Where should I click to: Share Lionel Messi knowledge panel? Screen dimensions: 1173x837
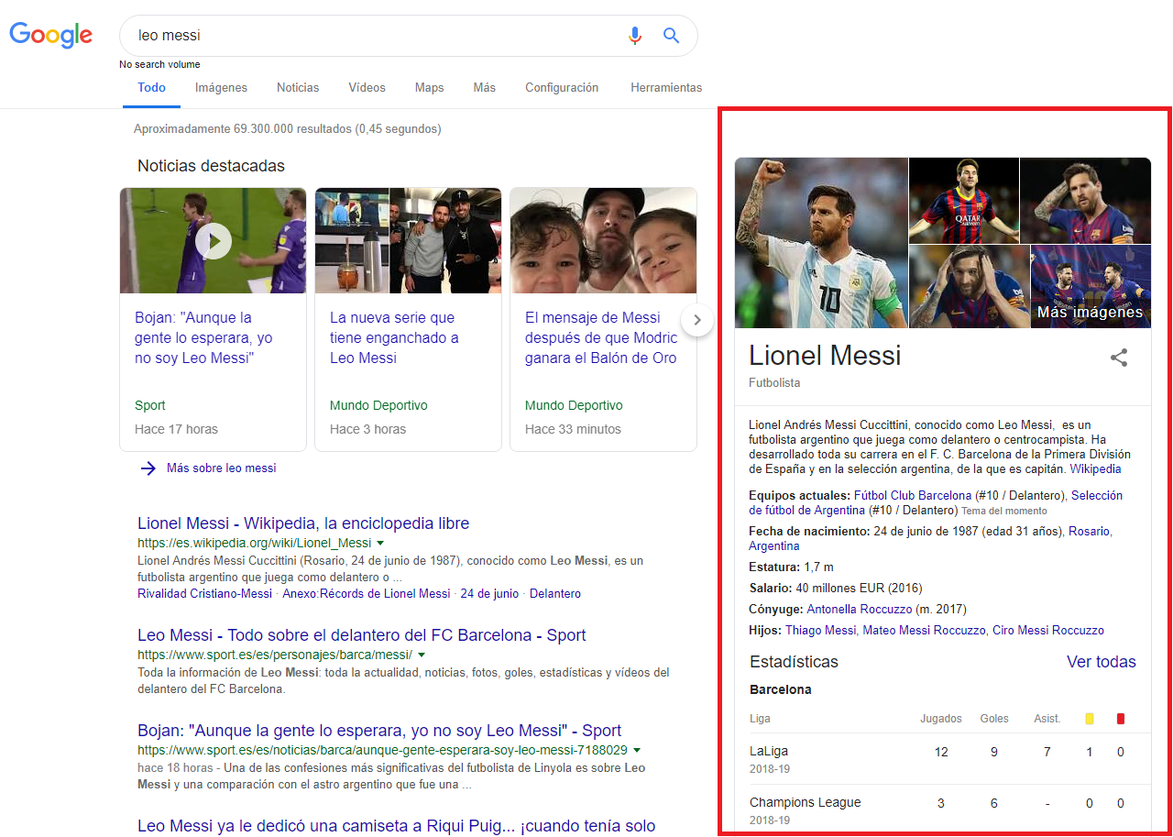coord(1119,358)
